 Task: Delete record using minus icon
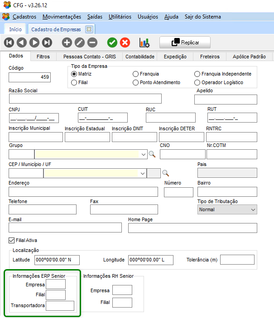coord(92,43)
